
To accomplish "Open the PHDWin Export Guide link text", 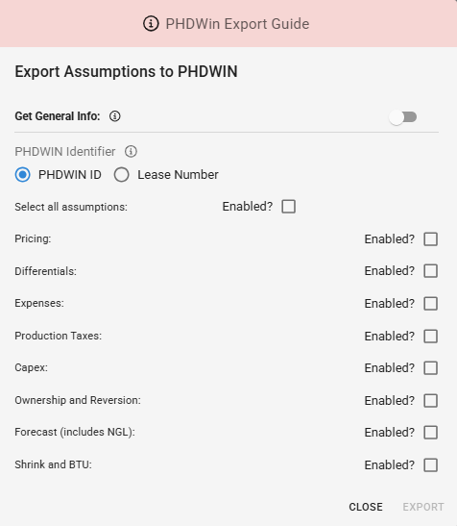I will 237,24.
